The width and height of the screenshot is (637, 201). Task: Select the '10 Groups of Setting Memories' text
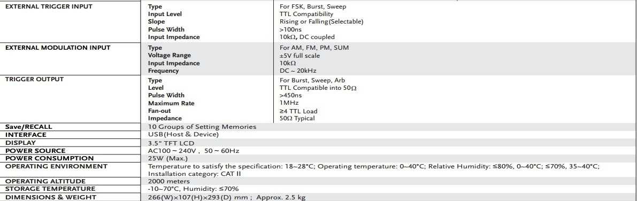(x=202, y=127)
